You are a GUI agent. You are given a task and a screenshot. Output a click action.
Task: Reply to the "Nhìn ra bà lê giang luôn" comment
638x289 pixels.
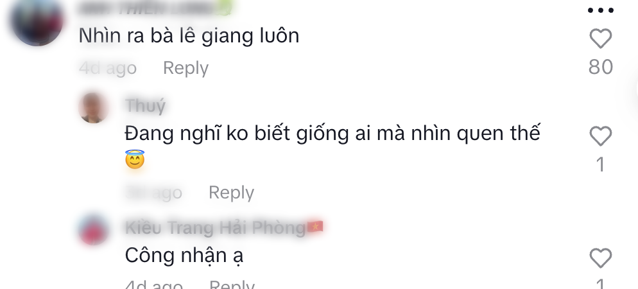point(185,68)
